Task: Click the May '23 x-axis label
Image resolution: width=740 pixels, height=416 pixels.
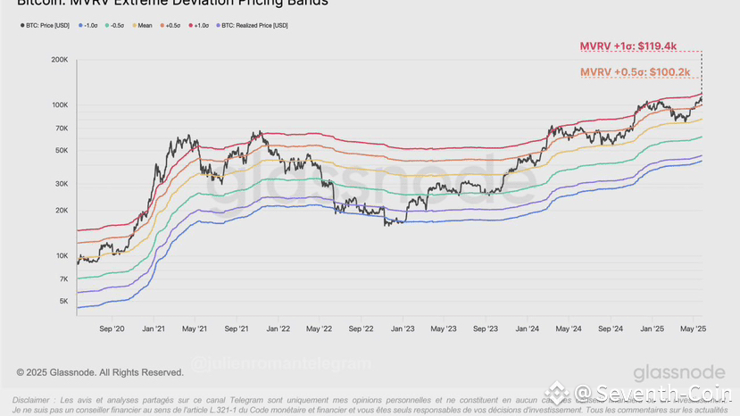Action: tap(444, 329)
